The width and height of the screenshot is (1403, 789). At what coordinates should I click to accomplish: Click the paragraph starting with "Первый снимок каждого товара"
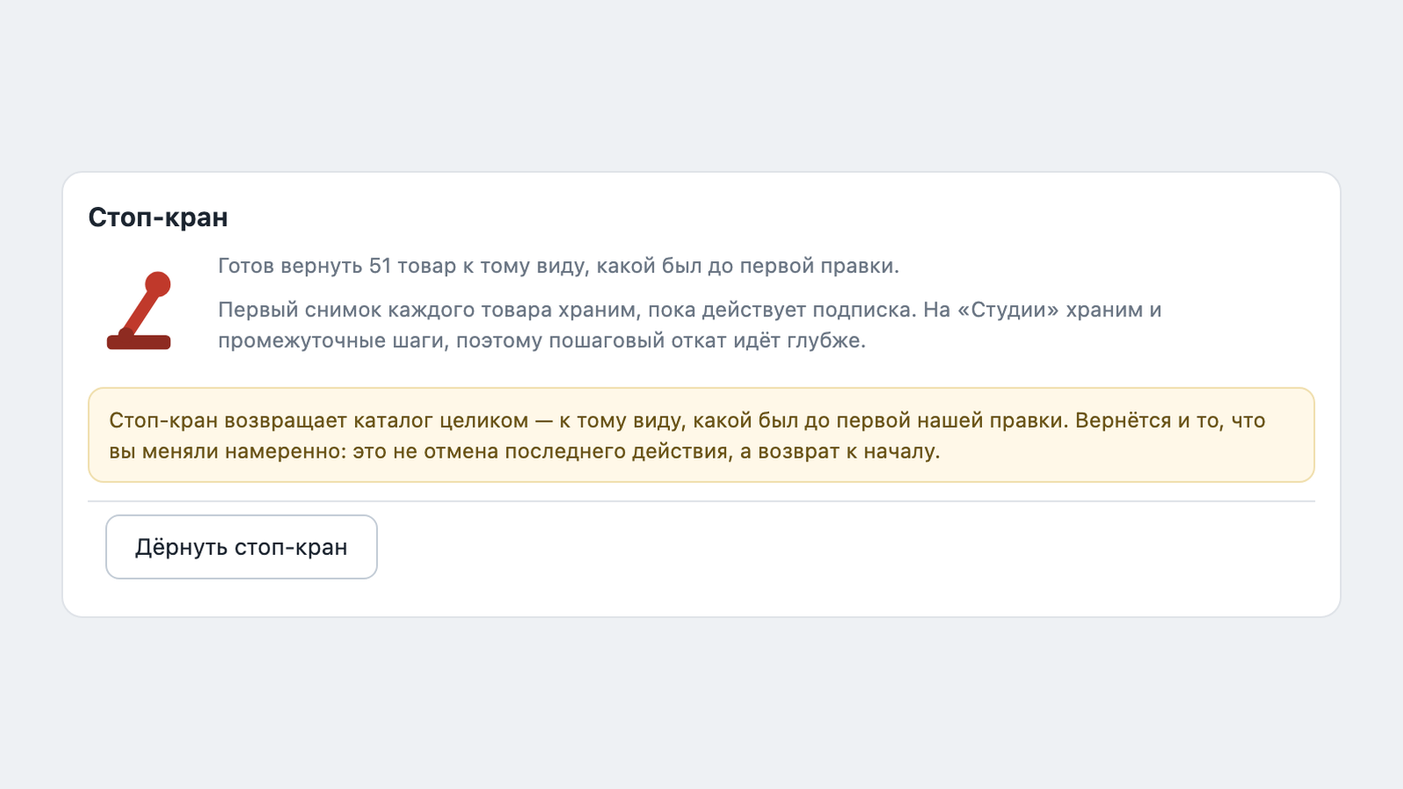[689, 324]
